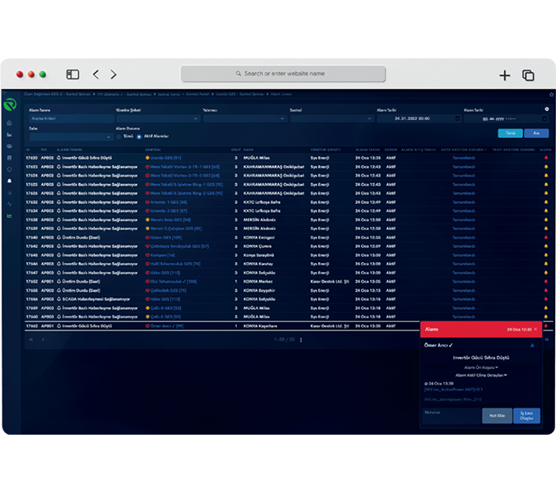The width and height of the screenshot is (556, 493).
Task: Open the bell alarms icon in sidebar
Action: coord(9,181)
